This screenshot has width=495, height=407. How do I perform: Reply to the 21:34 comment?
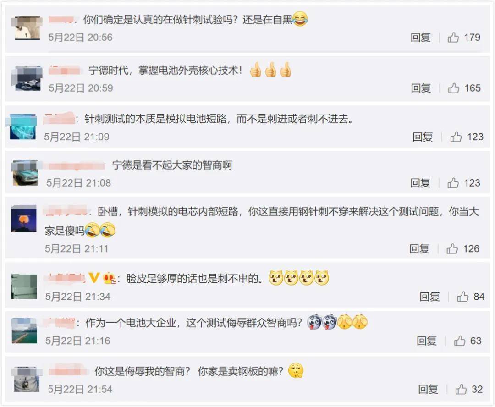pos(429,297)
